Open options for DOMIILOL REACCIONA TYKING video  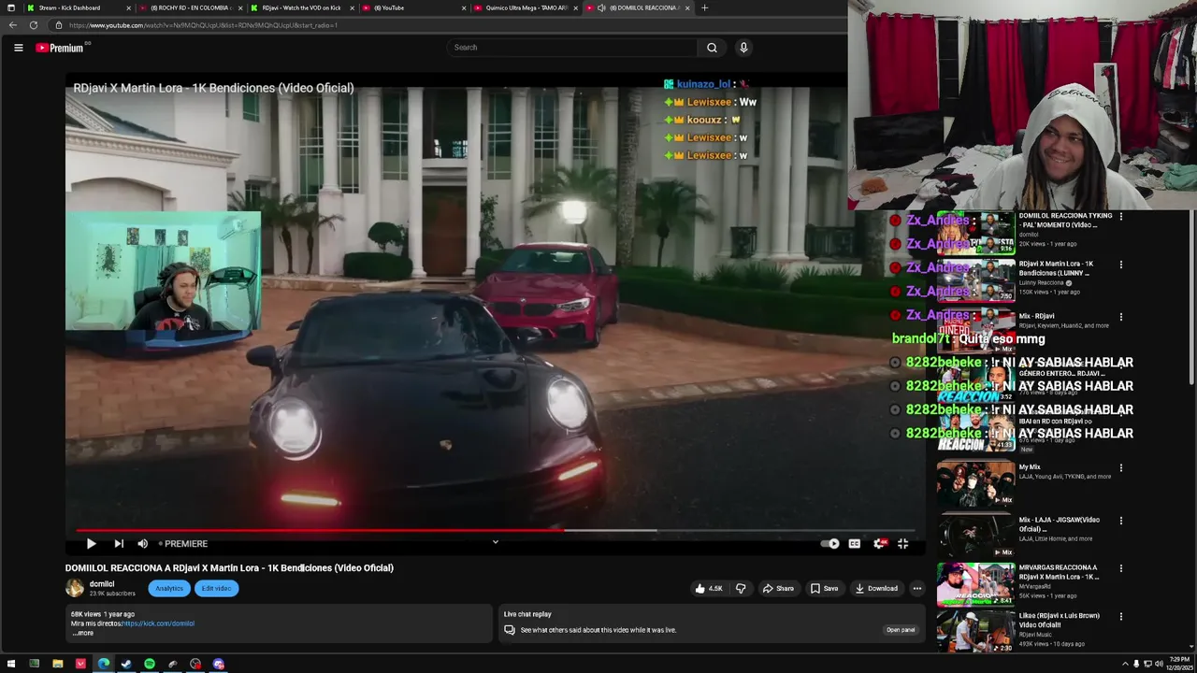1120,217
